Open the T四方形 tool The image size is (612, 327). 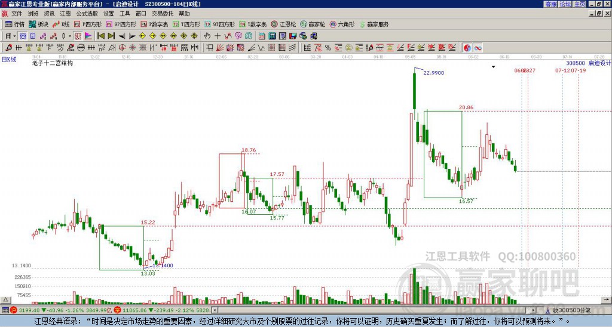pyautogui.click(x=186, y=24)
